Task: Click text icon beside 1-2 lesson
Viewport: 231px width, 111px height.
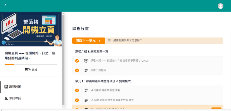Action: click(x=86, y=100)
